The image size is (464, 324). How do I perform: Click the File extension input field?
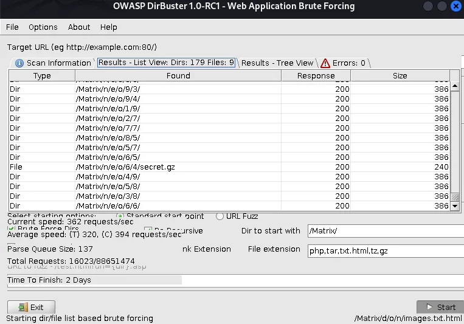[x=386, y=251]
